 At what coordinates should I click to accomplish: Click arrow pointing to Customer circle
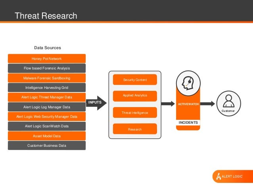point(207,104)
